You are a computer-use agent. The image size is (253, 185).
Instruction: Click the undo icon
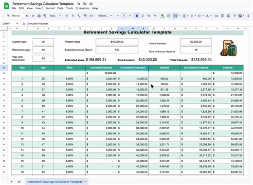[27, 16]
